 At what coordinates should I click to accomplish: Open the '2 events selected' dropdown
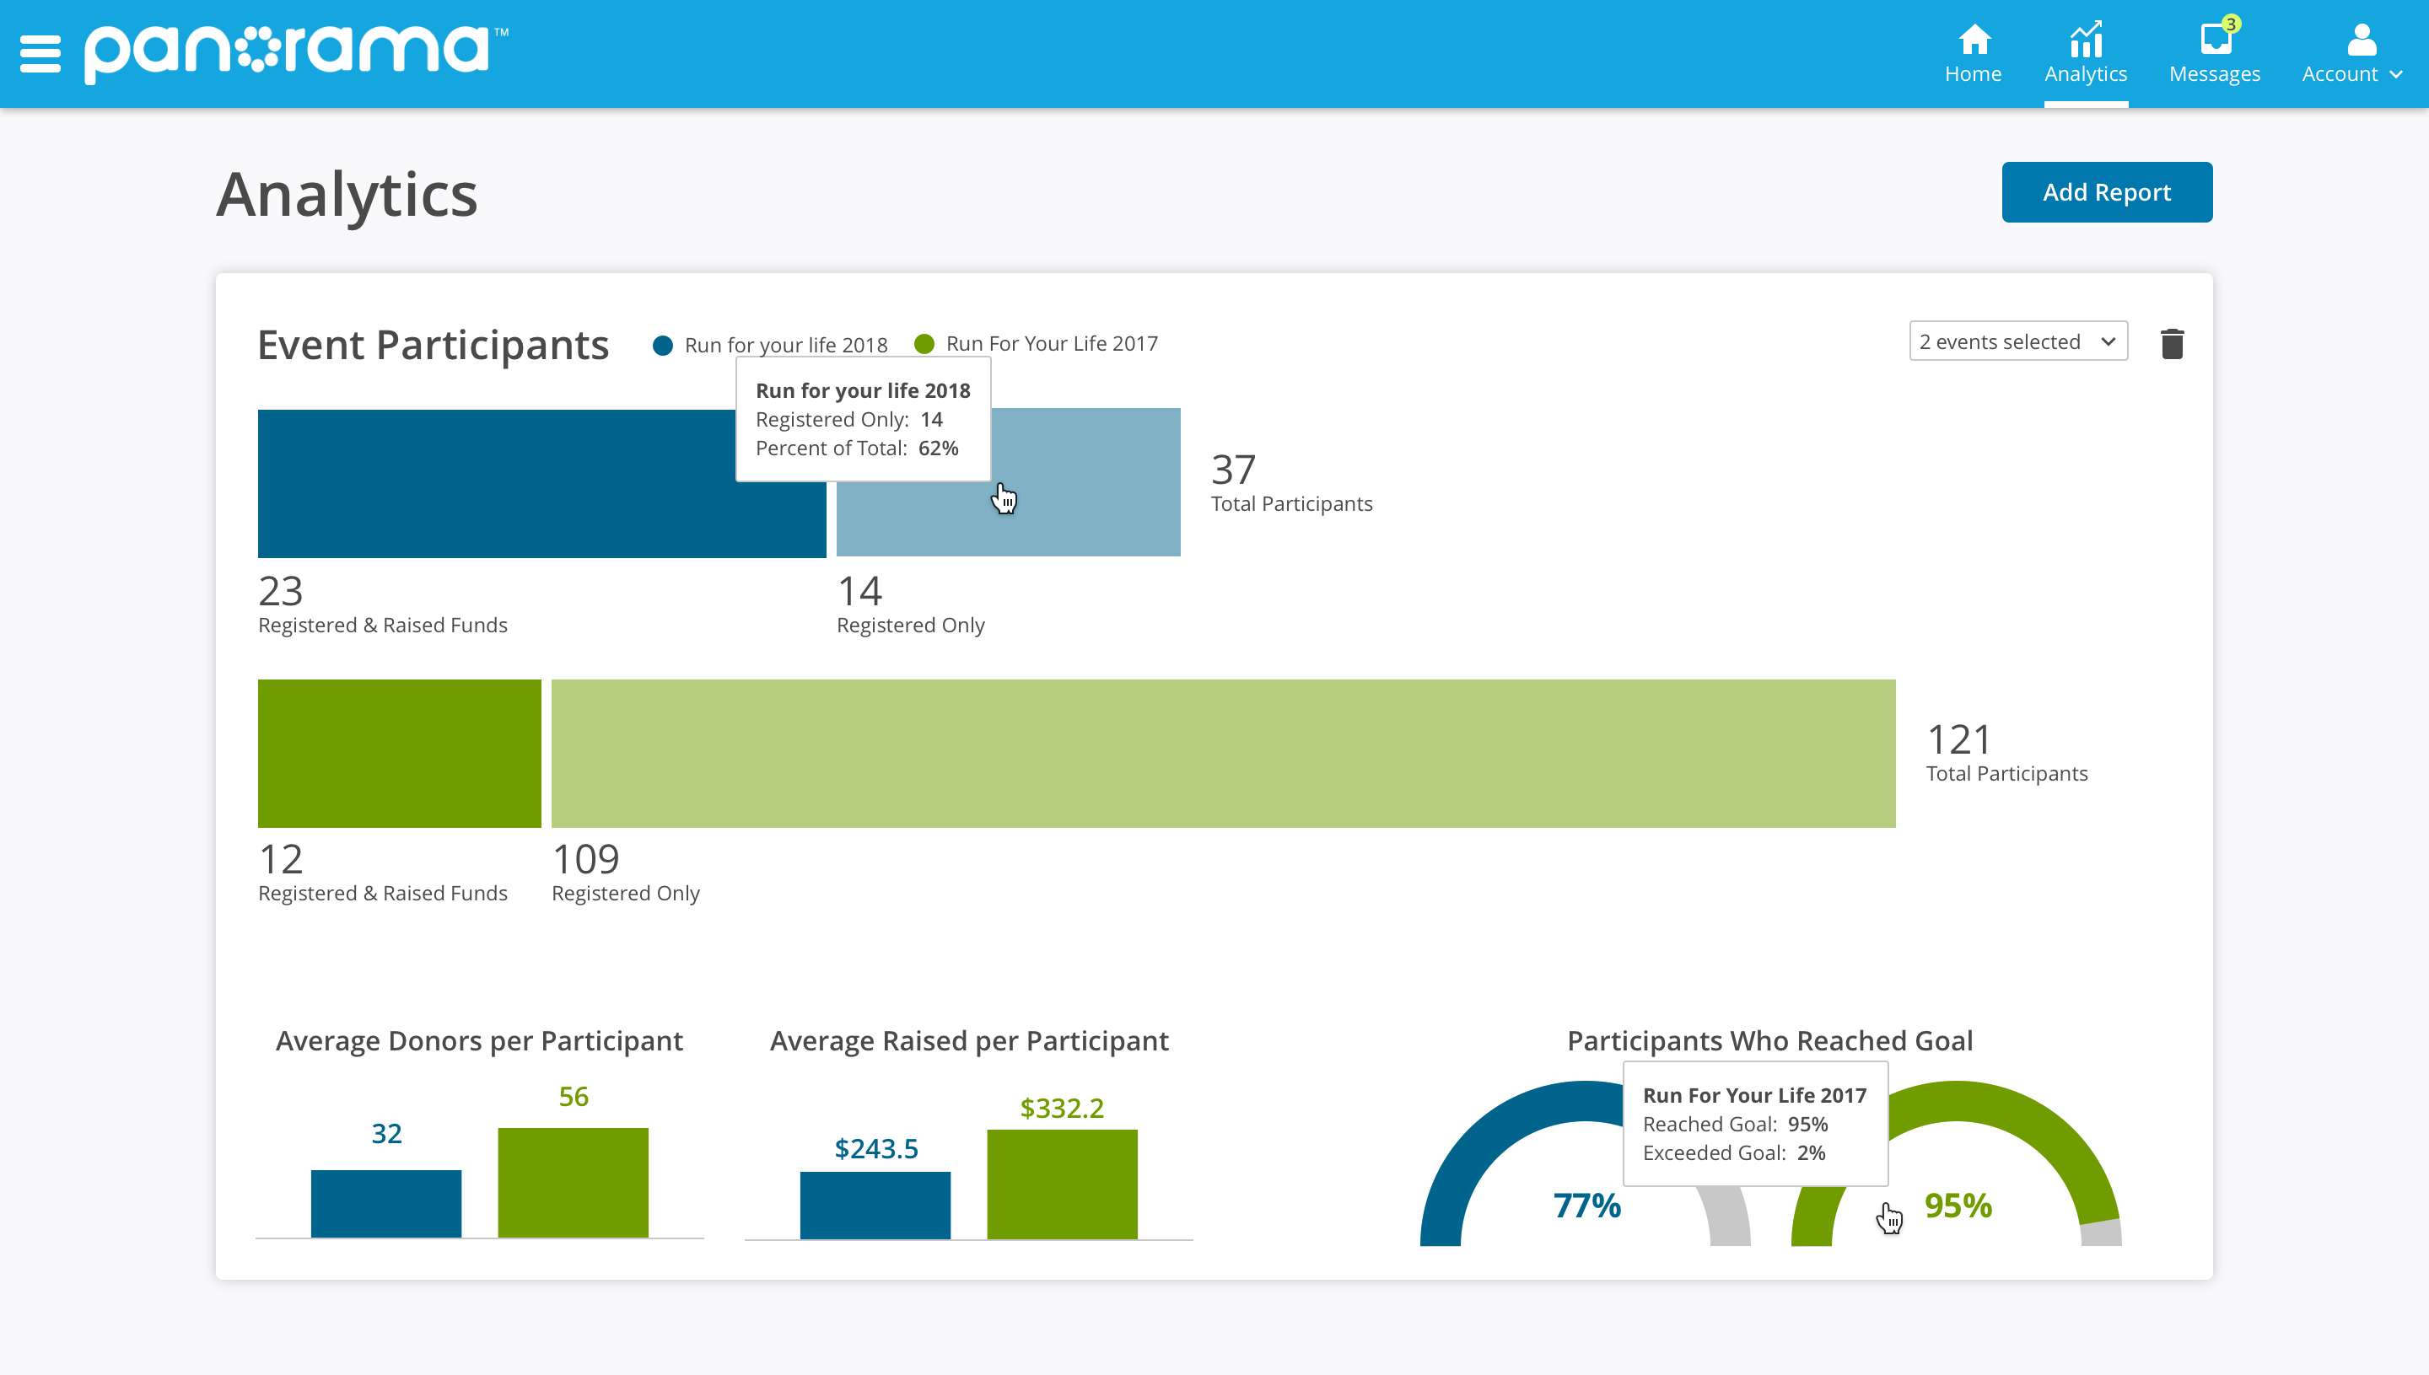[x=2017, y=341]
